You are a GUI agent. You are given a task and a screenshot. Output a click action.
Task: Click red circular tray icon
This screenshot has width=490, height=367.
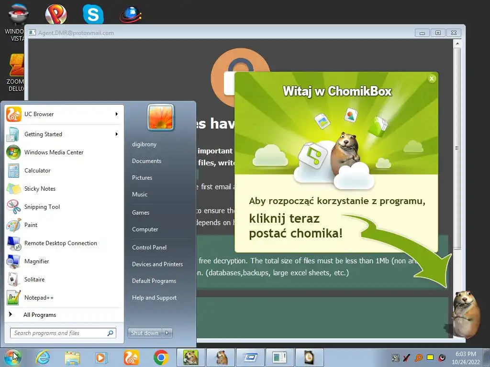442,357
